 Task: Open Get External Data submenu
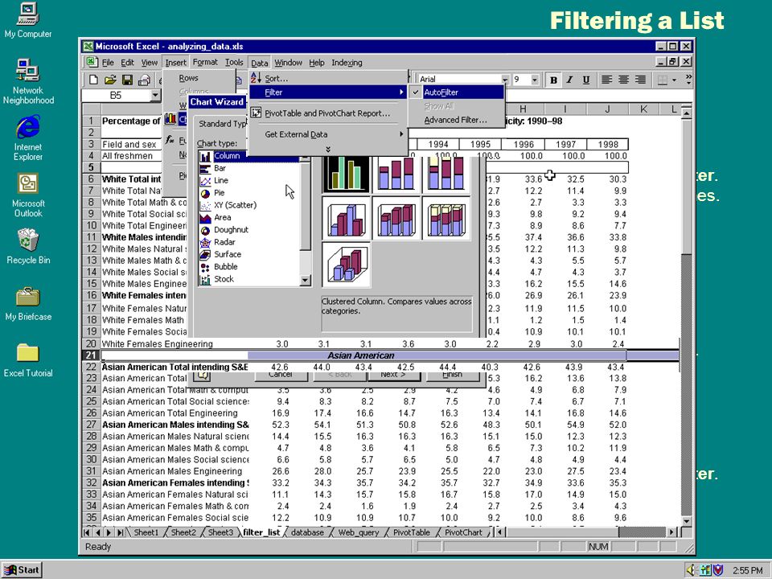point(328,134)
